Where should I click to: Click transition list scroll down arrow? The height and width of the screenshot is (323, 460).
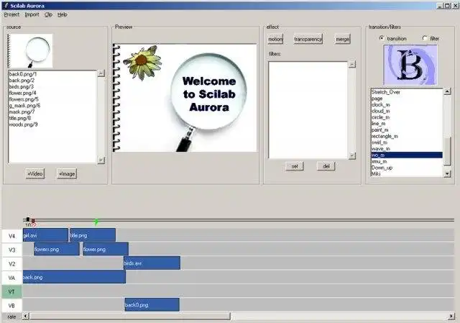click(x=447, y=174)
